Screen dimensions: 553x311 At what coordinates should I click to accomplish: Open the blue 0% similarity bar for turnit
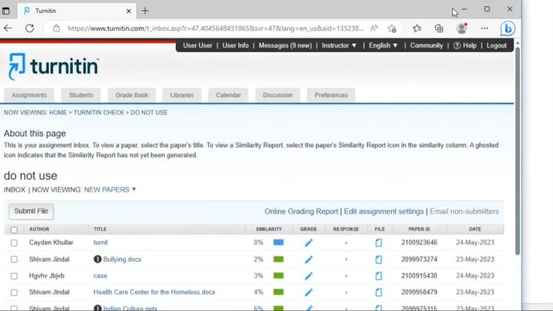click(278, 243)
